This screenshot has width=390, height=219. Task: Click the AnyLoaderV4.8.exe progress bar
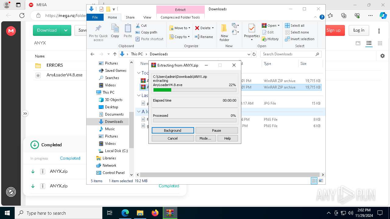[195, 90]
